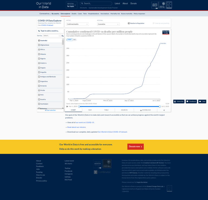Open the Interval dropdown Cumulative
This screenshot has height=200, width=208.
tap(108, 24)
